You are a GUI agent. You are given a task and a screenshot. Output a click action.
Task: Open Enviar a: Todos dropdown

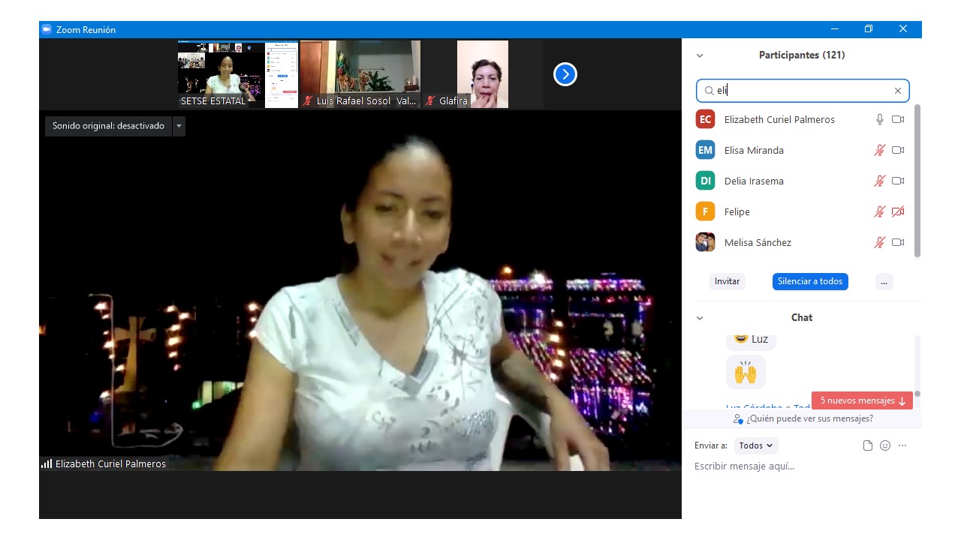(x=756, y=445)
